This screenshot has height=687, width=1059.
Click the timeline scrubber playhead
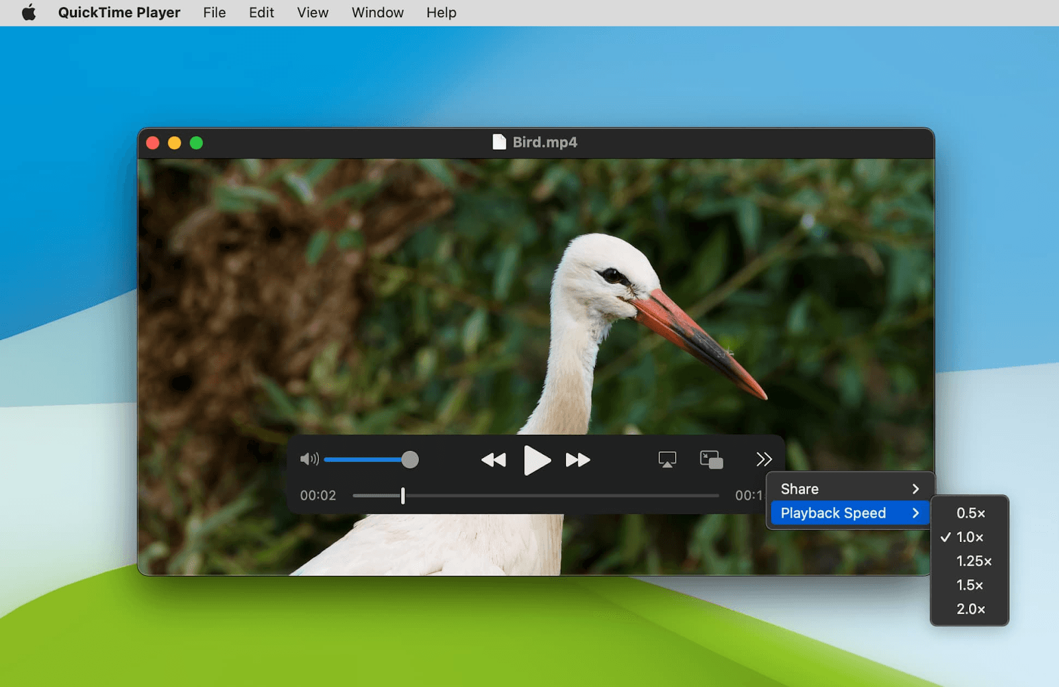point(402,495)
